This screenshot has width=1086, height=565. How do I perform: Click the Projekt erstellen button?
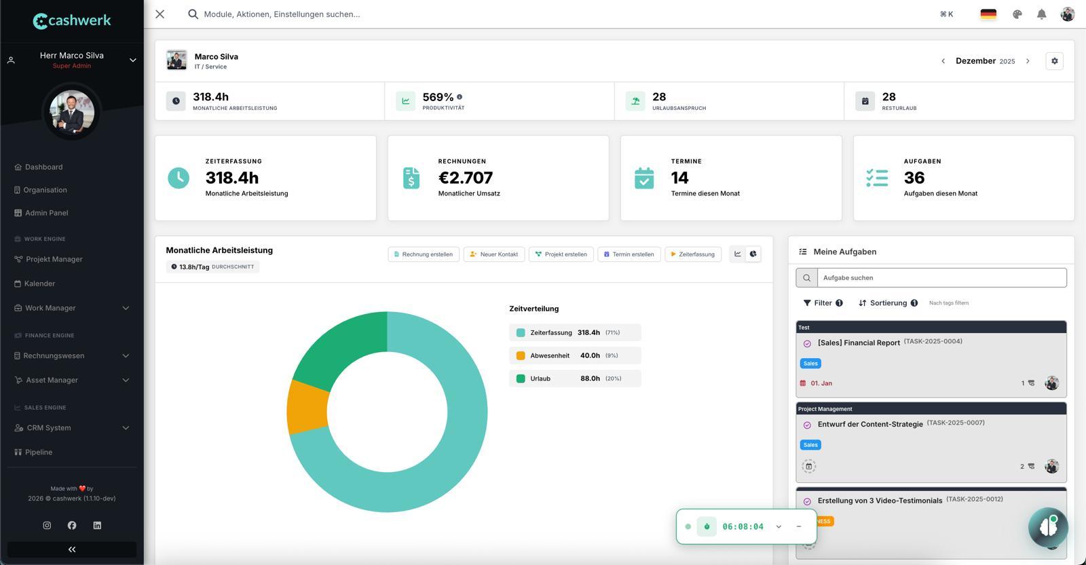click(x=561, y=254)
